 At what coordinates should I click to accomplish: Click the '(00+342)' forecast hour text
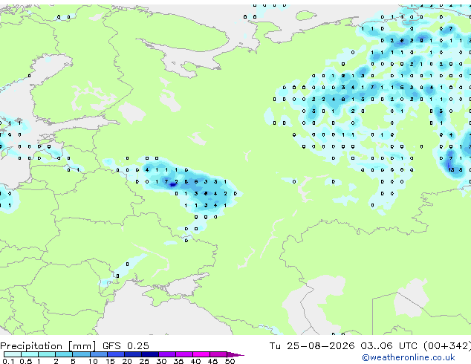pyautogui.click(x=447, y=346)
